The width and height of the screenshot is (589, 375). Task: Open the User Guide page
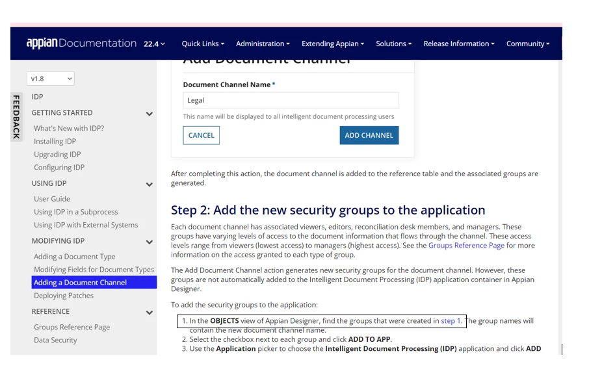pos(52,199)
